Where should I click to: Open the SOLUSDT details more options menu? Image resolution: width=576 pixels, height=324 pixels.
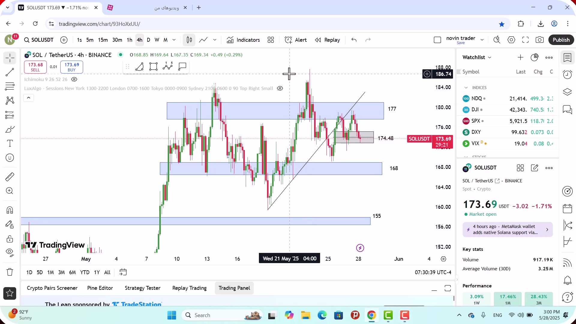click(x=549, y=168)
